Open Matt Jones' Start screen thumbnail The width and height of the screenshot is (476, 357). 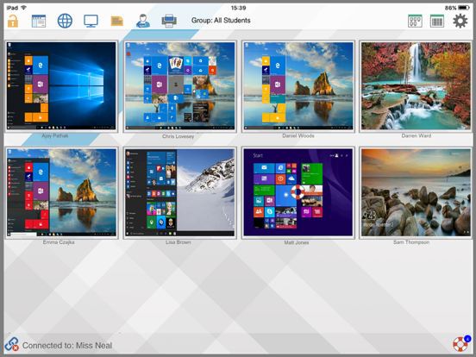click(298, 193)
